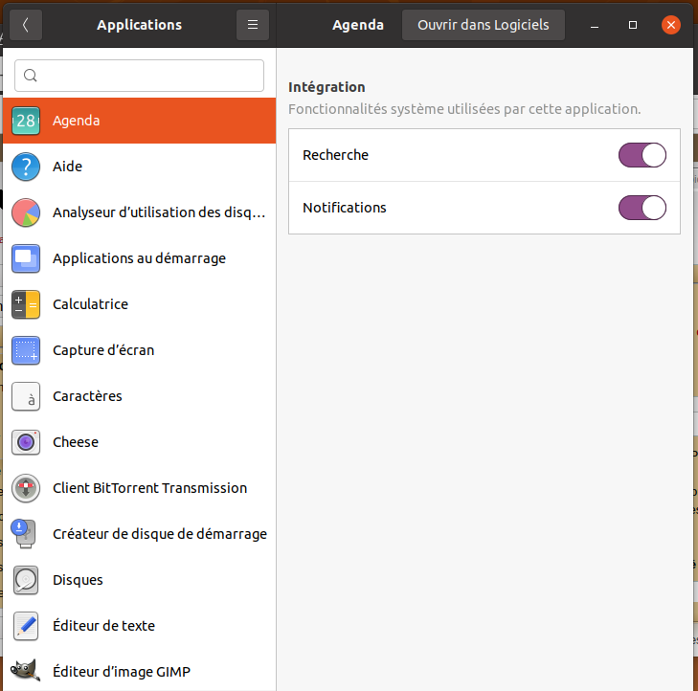Select Applications au démarrage entry
Viewport: 698px width, 691px height.
tap(139, 258)
